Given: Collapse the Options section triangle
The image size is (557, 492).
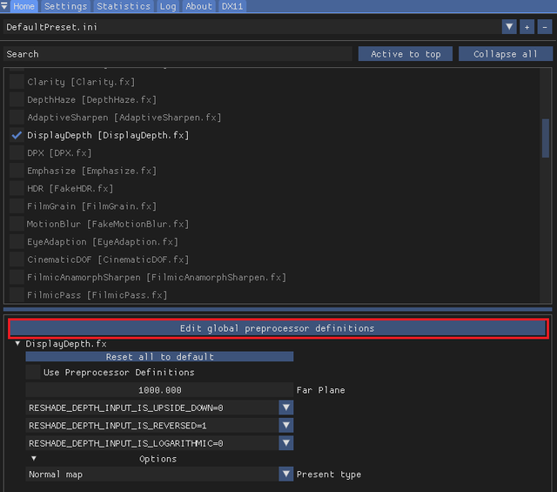Looking at the screenshot, I should click(34, 459).
